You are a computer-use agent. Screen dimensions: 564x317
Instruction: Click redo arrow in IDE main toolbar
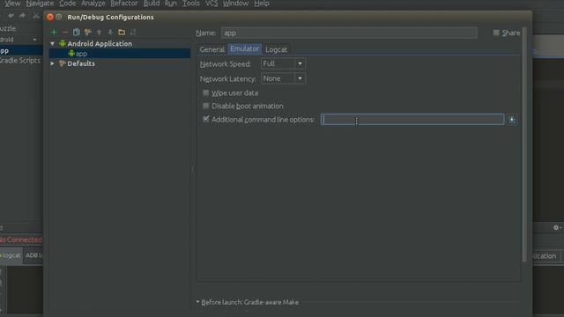22,16
